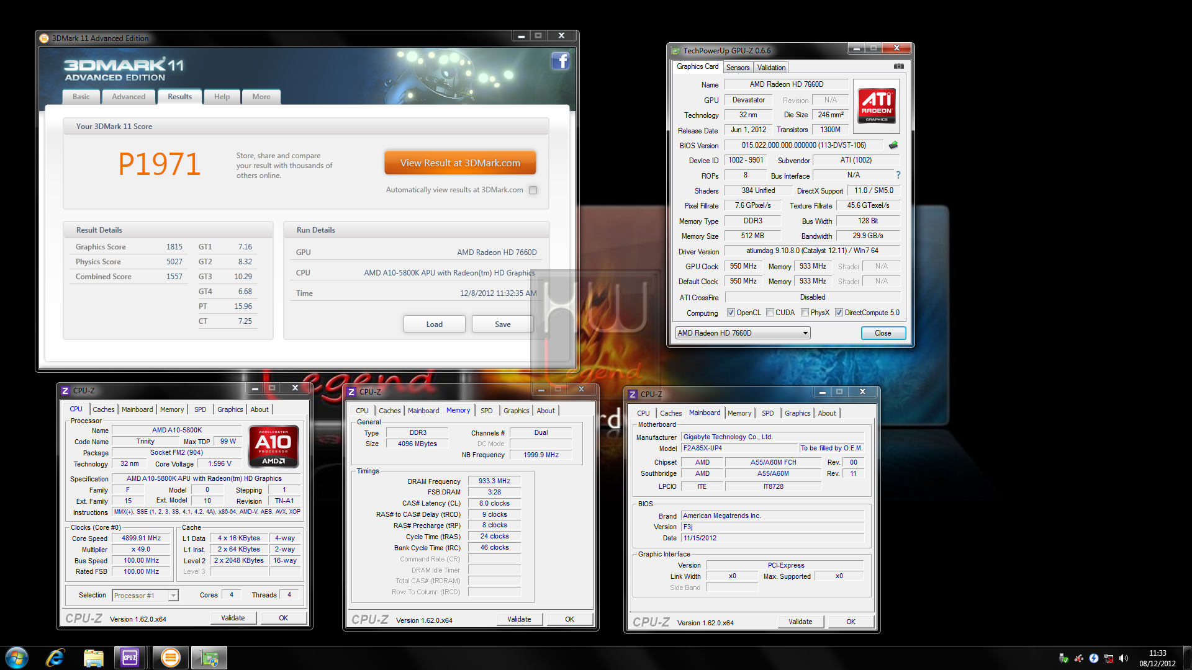The height and width of the screenshot is (670, 1192).
Task: Open Windows Explorer folder taskbar icon
Action: 93,658
